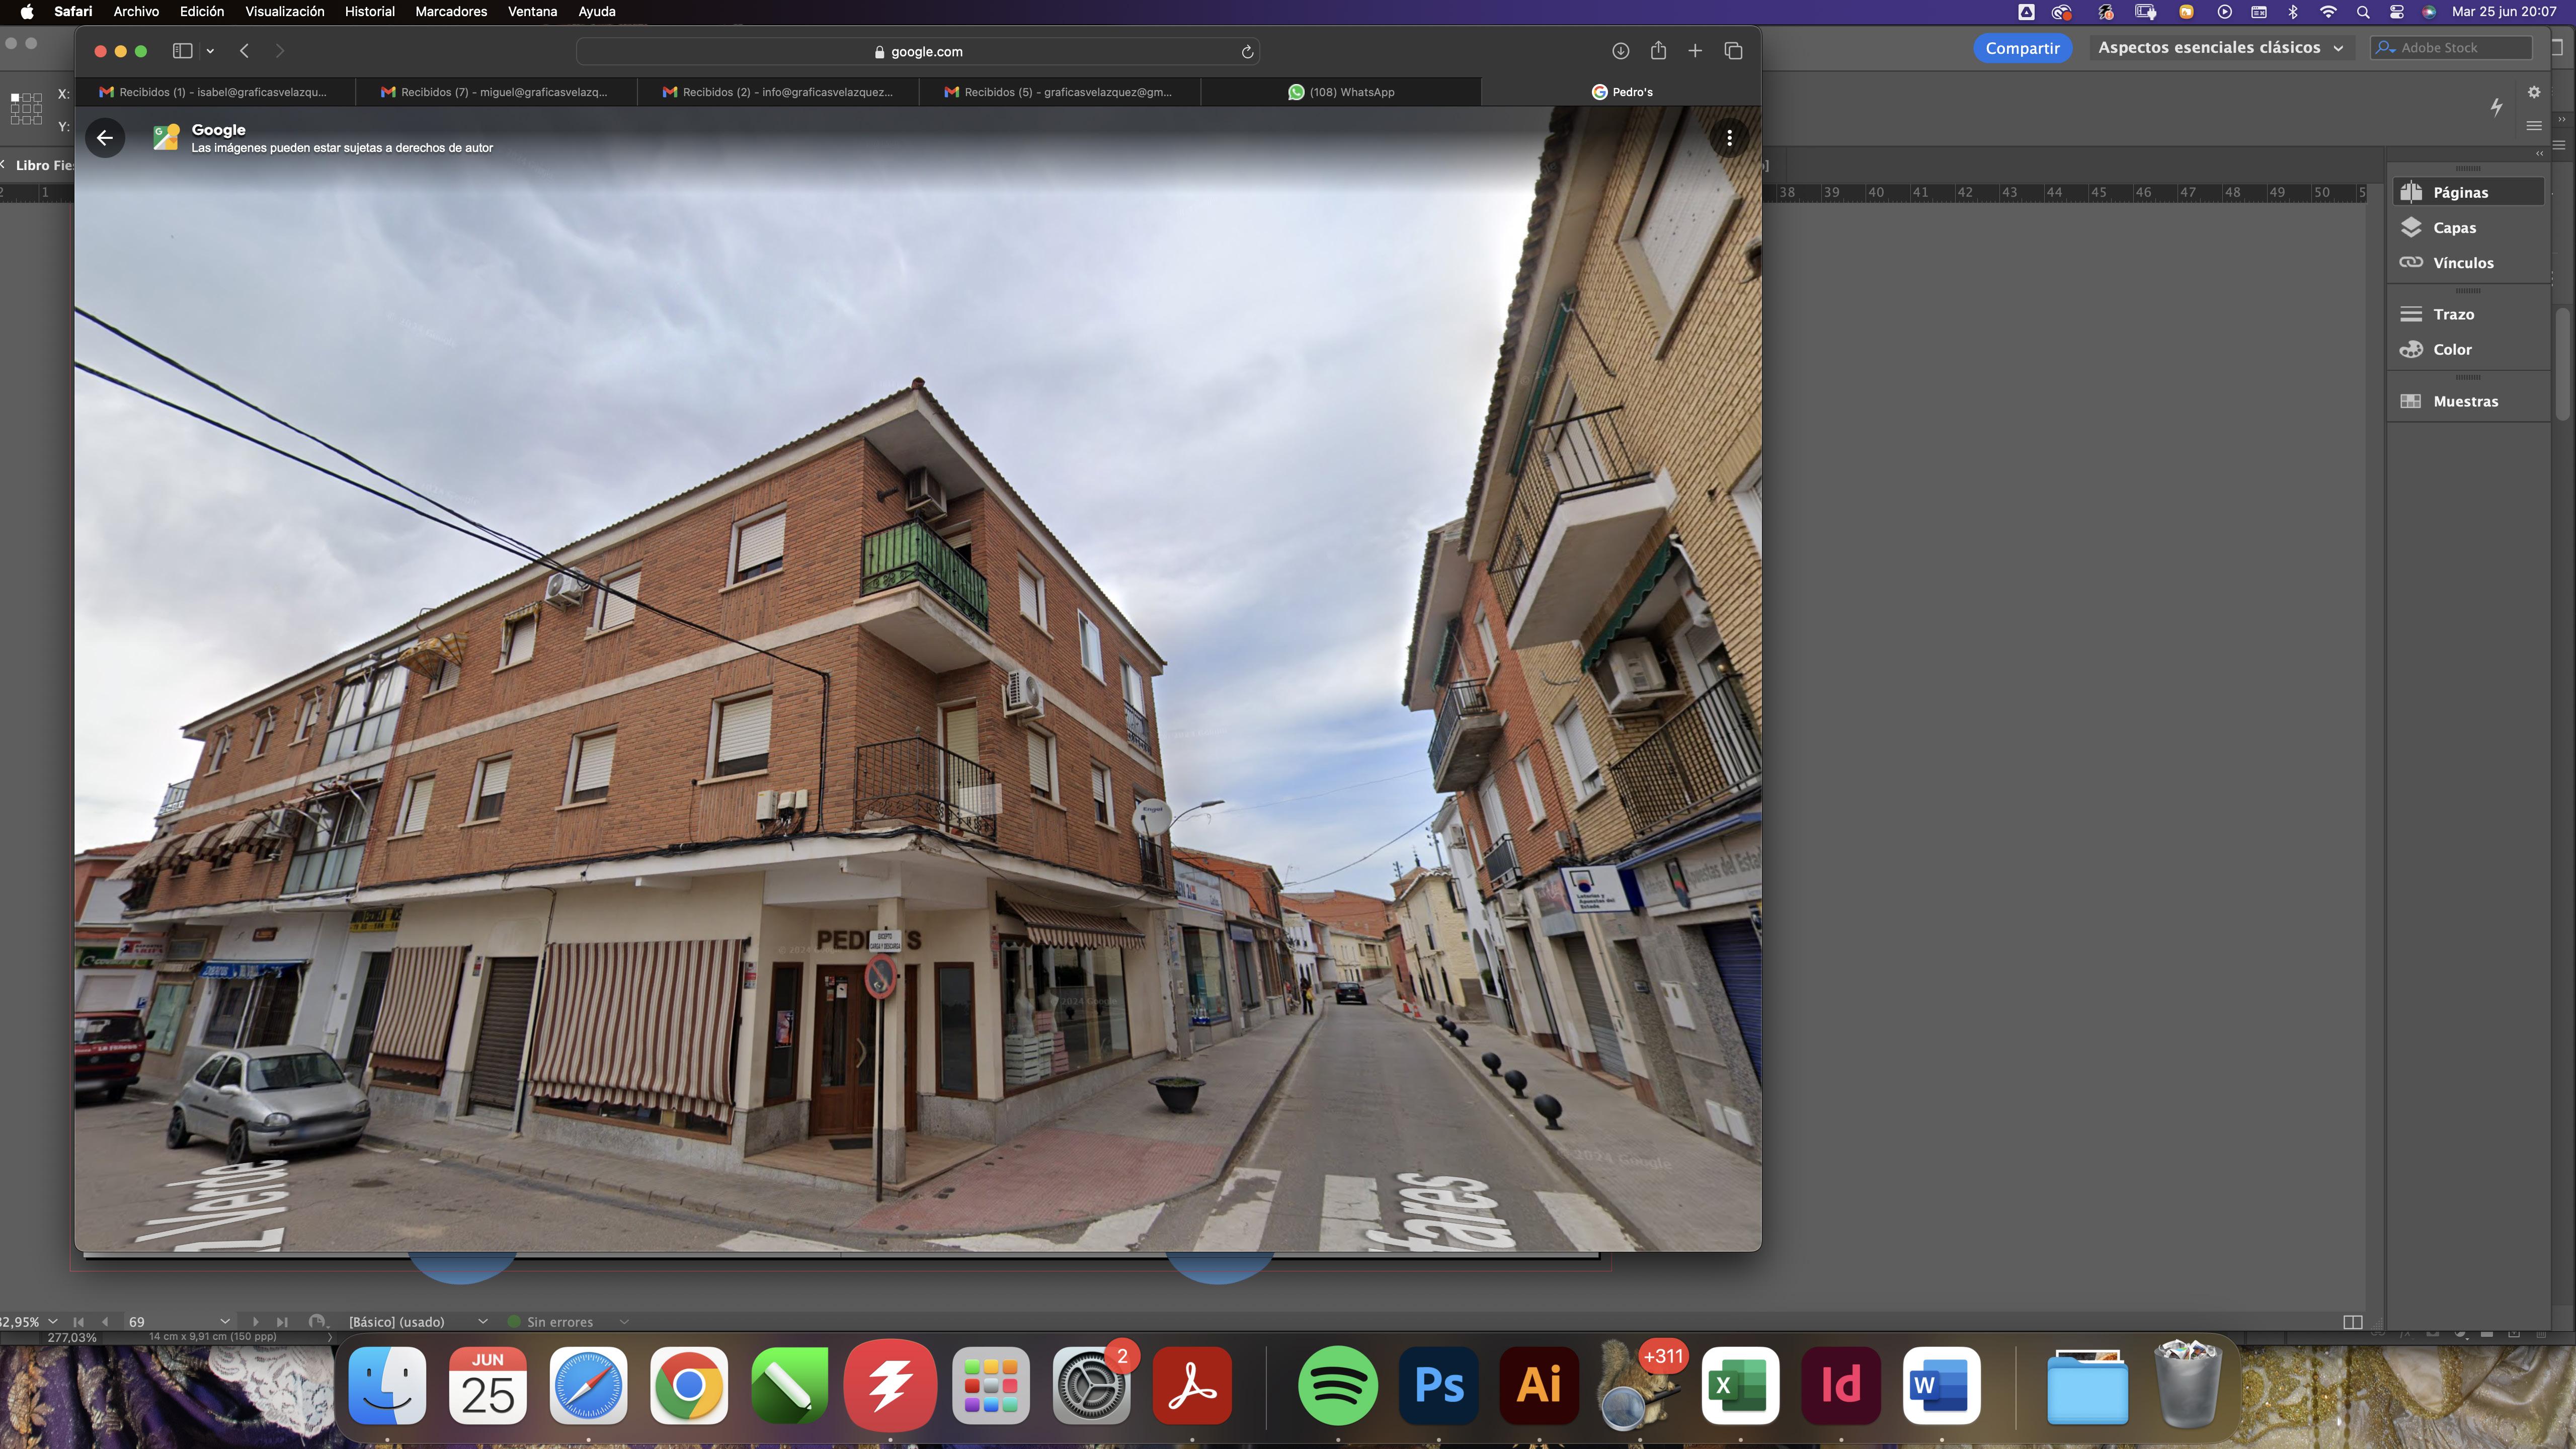Image resolution: width=2576 pixels, height=1449 pixels.
Task: Switch to the (108) WhatsApp tab
Action: (x=1341, y=92)
